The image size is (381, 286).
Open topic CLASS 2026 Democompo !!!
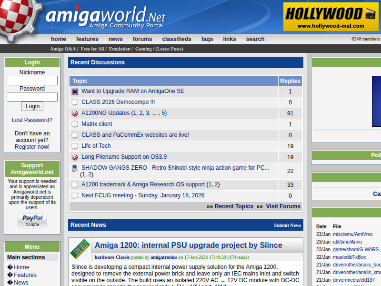pyautogui.click(x=118, y=102)
